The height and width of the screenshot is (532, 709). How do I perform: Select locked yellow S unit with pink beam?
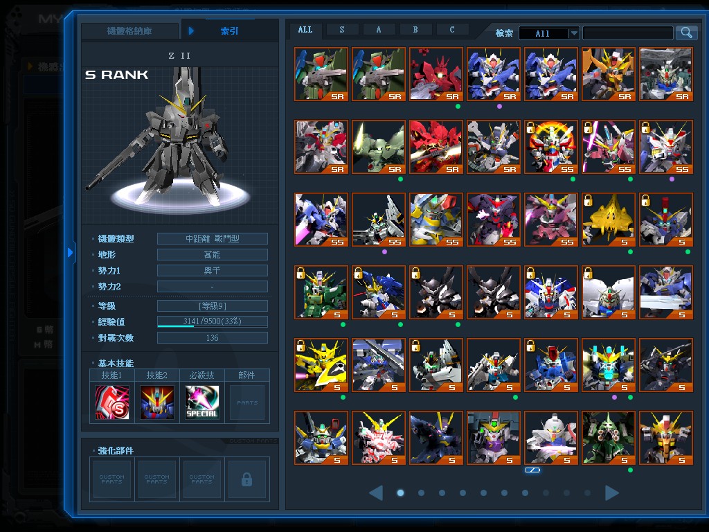pyautogui.click(x=321, y=365)
